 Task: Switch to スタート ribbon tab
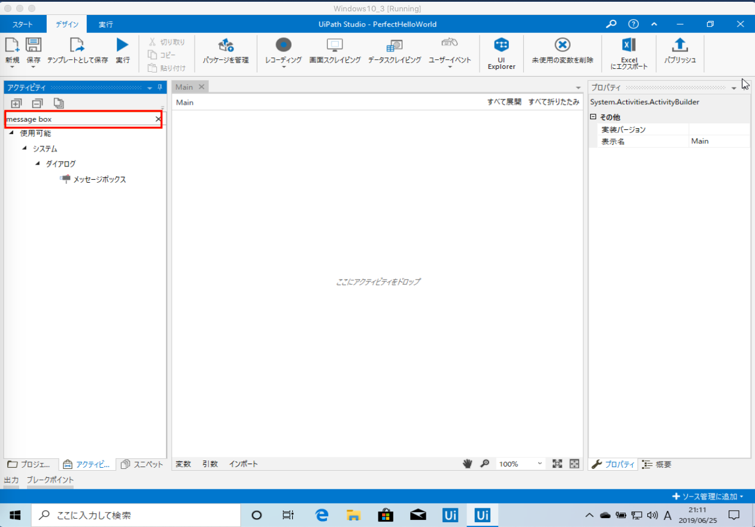click(x=22, y=25)
